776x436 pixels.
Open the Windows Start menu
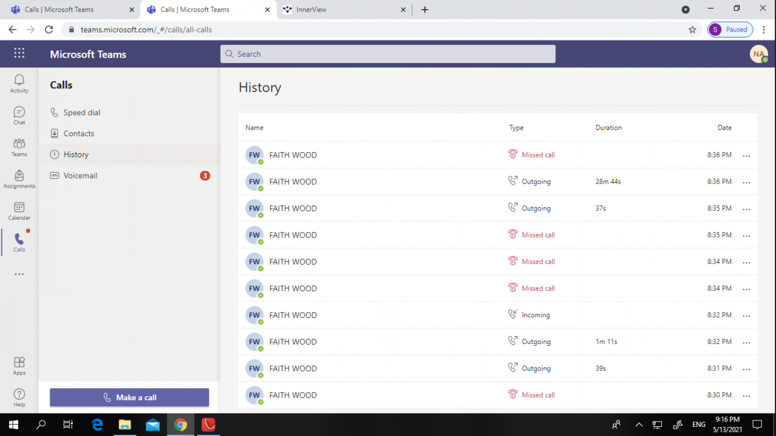[x=13, y=424]
